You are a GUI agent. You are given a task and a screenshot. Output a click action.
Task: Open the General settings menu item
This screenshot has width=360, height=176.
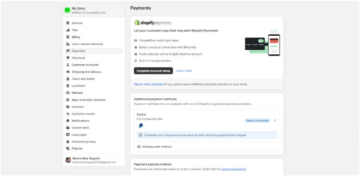tap(94, 23)
